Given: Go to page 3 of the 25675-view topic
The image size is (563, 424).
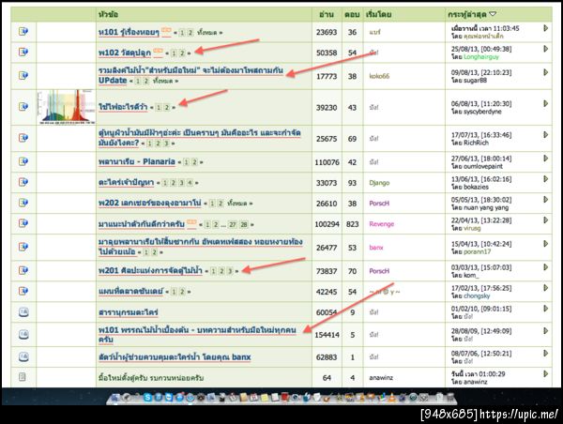Looking at the screenshot, I should (x=166, y=144).
